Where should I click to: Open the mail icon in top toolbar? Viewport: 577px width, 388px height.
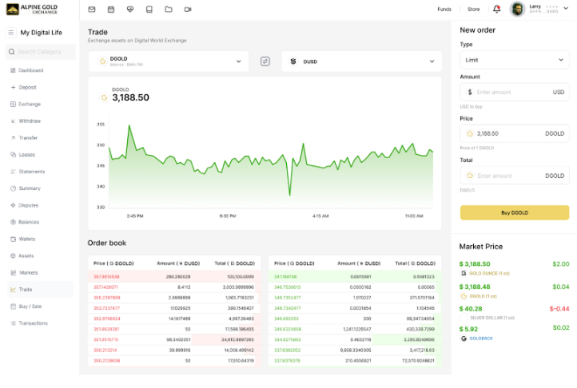click(92, 10)
